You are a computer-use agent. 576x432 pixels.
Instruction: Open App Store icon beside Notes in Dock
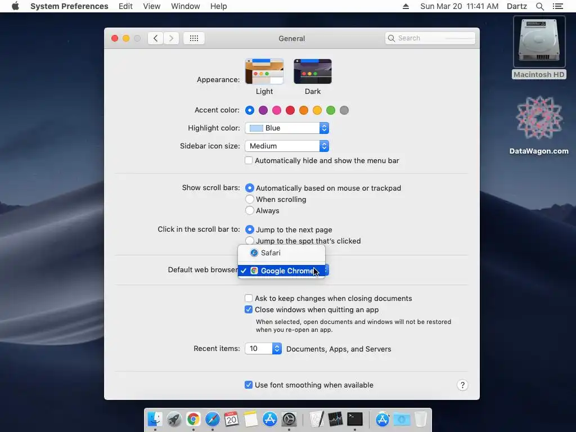click(x=270, y=418)
